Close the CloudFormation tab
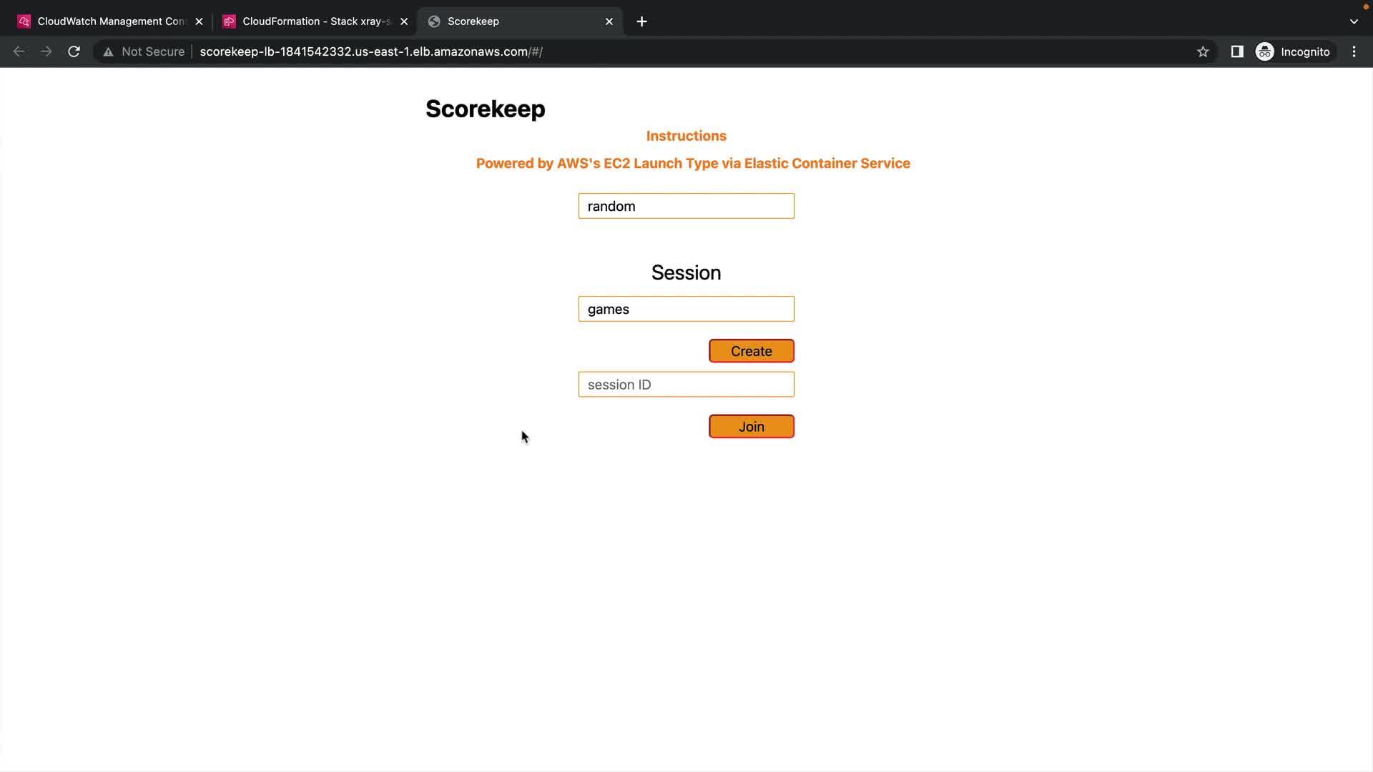The image size is (1373, 772). point(404,21)
